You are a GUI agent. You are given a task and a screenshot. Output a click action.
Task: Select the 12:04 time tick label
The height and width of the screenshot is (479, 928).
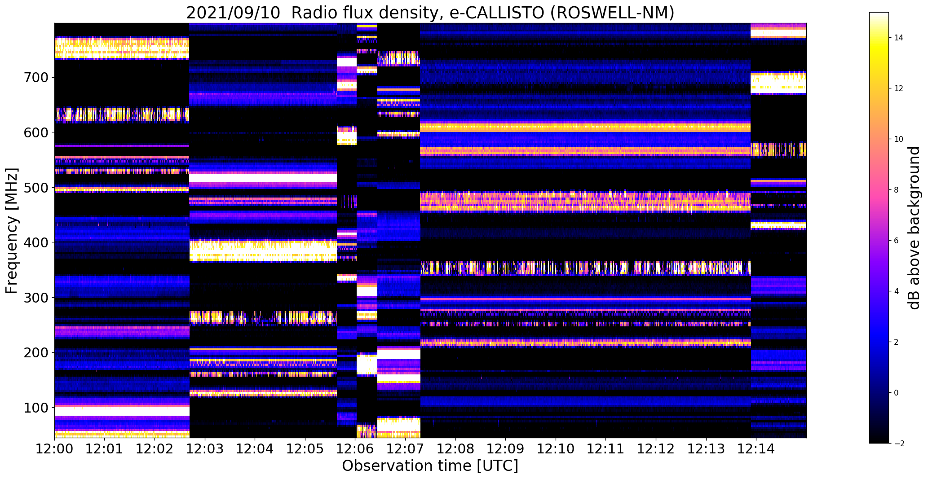pyautogui.click(x=255, y=448)
